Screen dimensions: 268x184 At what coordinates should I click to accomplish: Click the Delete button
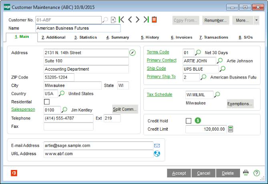click(228, 173)
